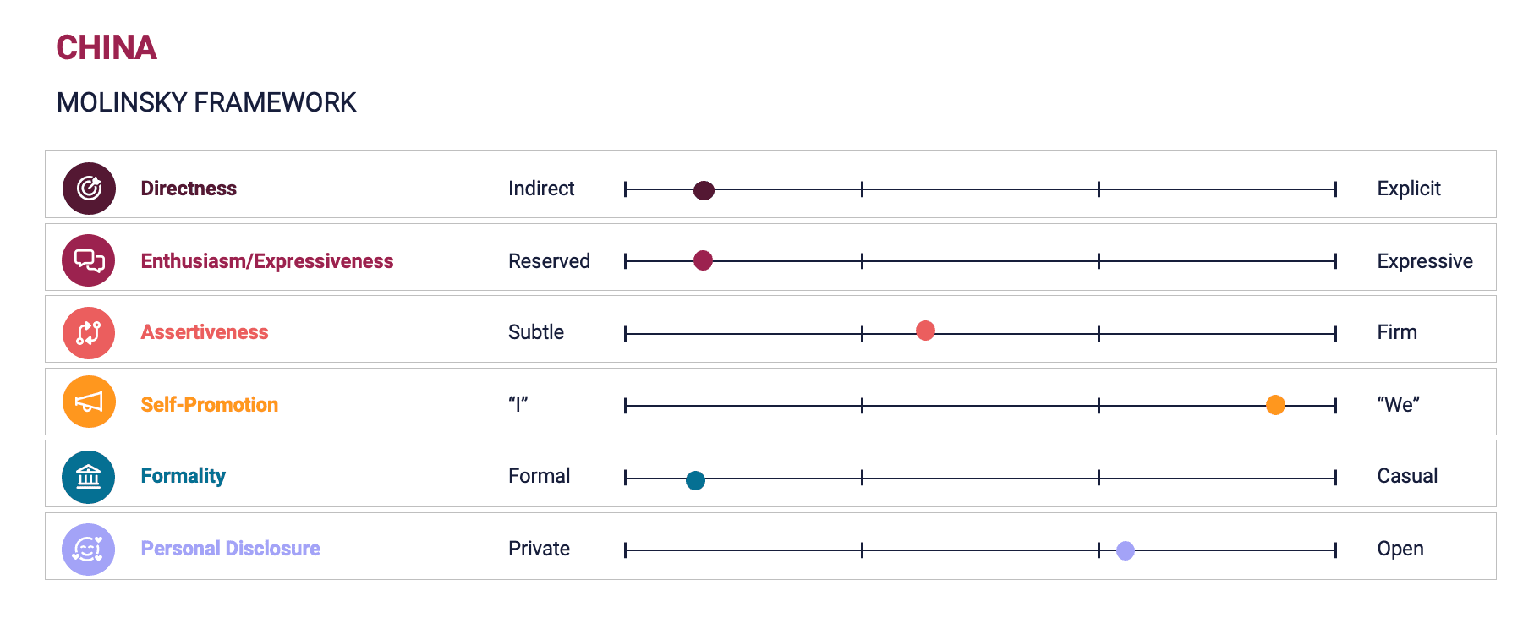Click the Assertiveness arrows icon
This screenshot has width=1534, height=629.
[89, 333]
